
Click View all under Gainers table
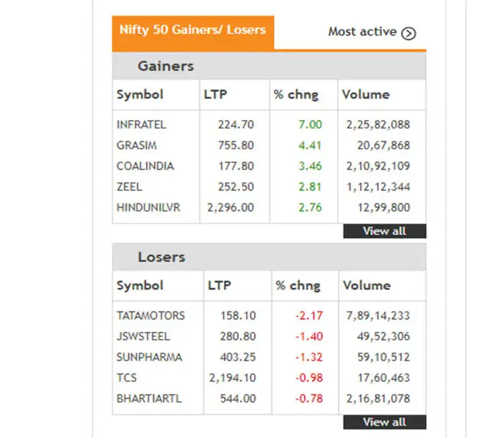click(x=384, y=231)
